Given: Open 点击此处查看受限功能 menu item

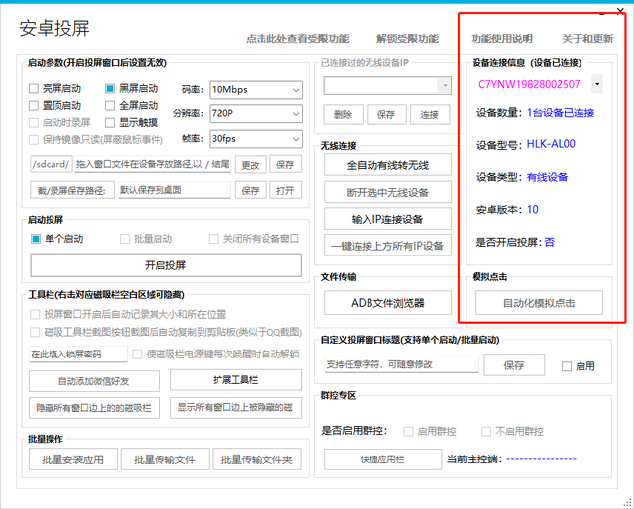Looking at the screenshot, I should [297, 39].
